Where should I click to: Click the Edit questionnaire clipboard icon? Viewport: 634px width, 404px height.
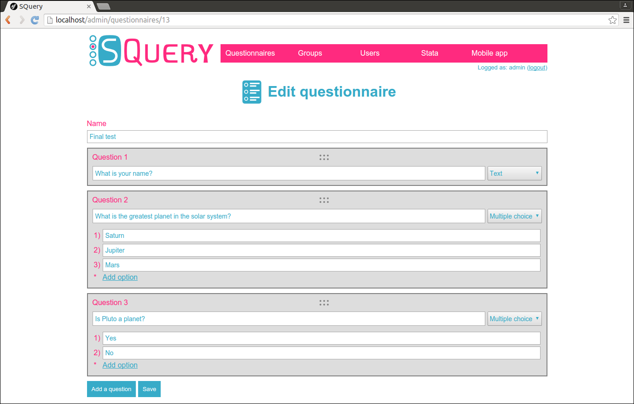click(x=251, y=92)
